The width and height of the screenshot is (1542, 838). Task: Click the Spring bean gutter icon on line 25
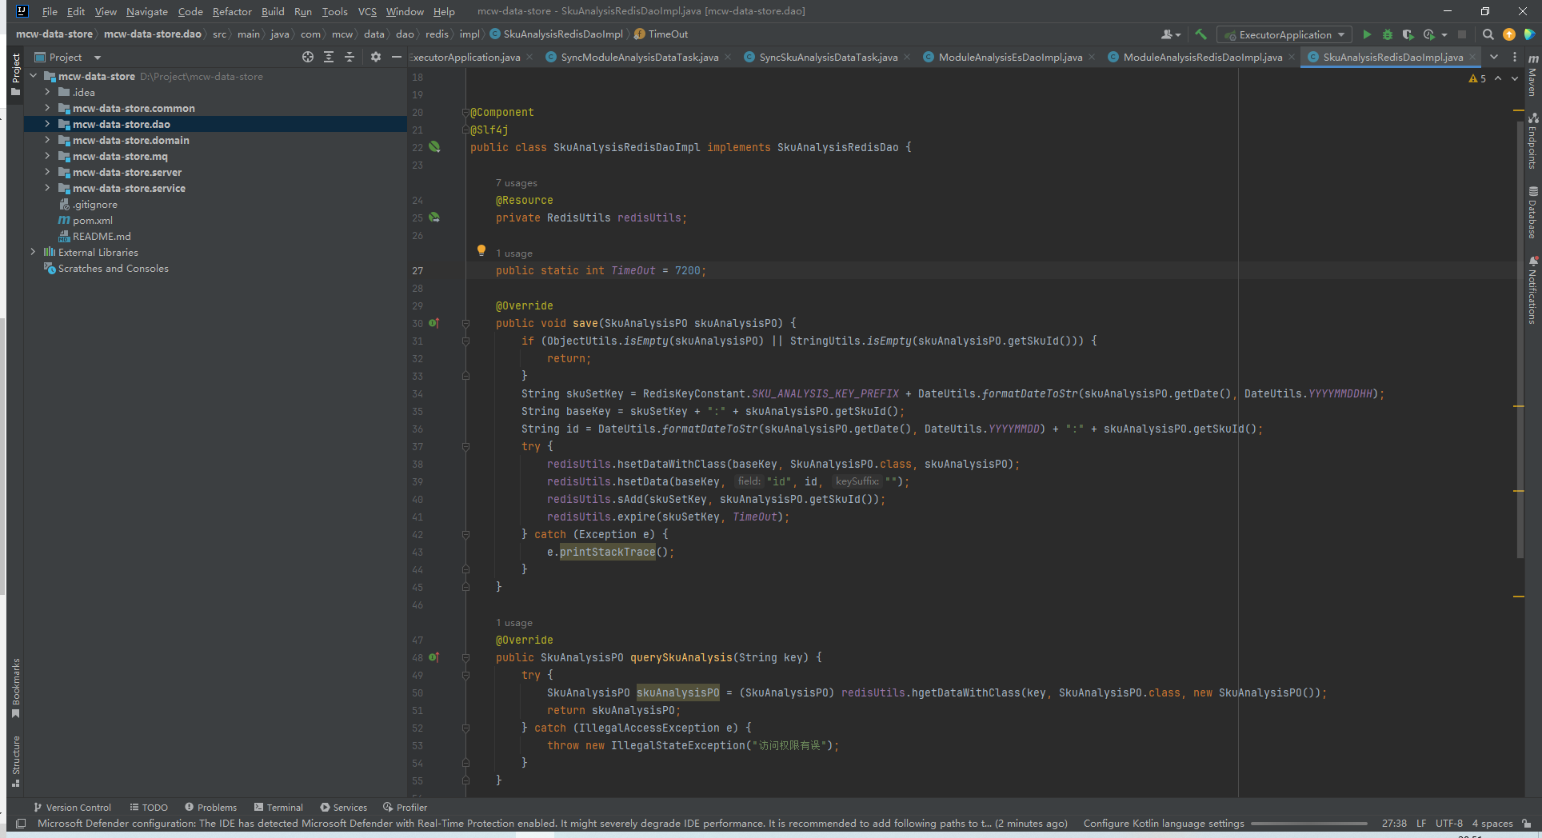(x=434, y=217)
